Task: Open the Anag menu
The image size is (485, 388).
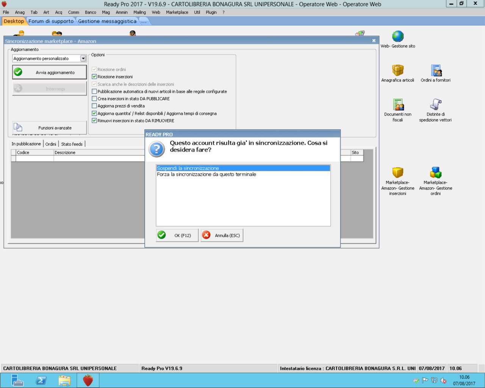Action: coord(20,12)
